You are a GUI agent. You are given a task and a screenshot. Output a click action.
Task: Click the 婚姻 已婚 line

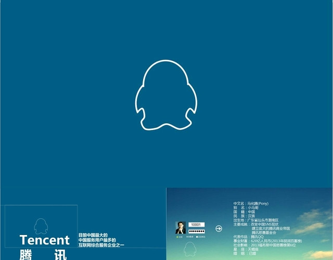coord(245,253)
